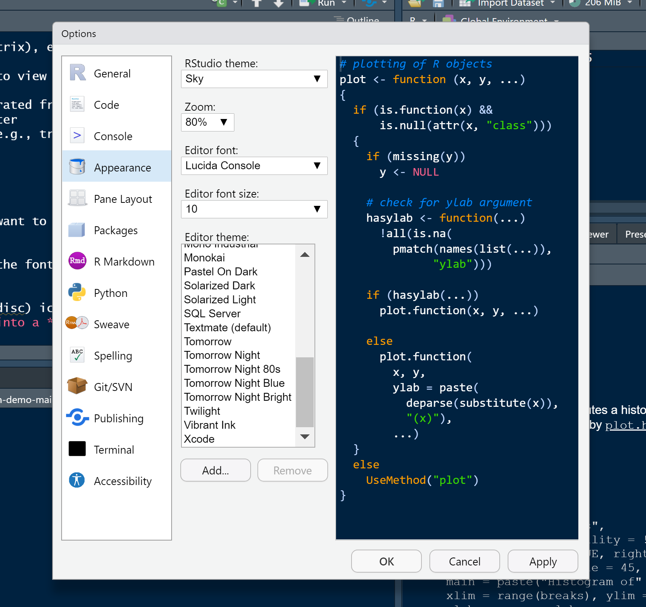Image resolution: width=646 pixels, height=607 pixels.
Task: Choose Tomorrow Night Blue editor theme
Action: [x=234, y=383]
